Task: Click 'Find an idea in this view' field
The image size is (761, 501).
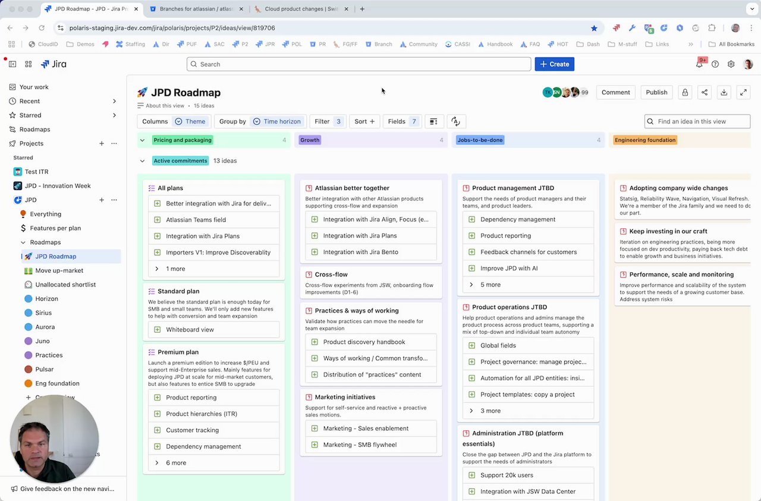Action: (x=697, y=121)
